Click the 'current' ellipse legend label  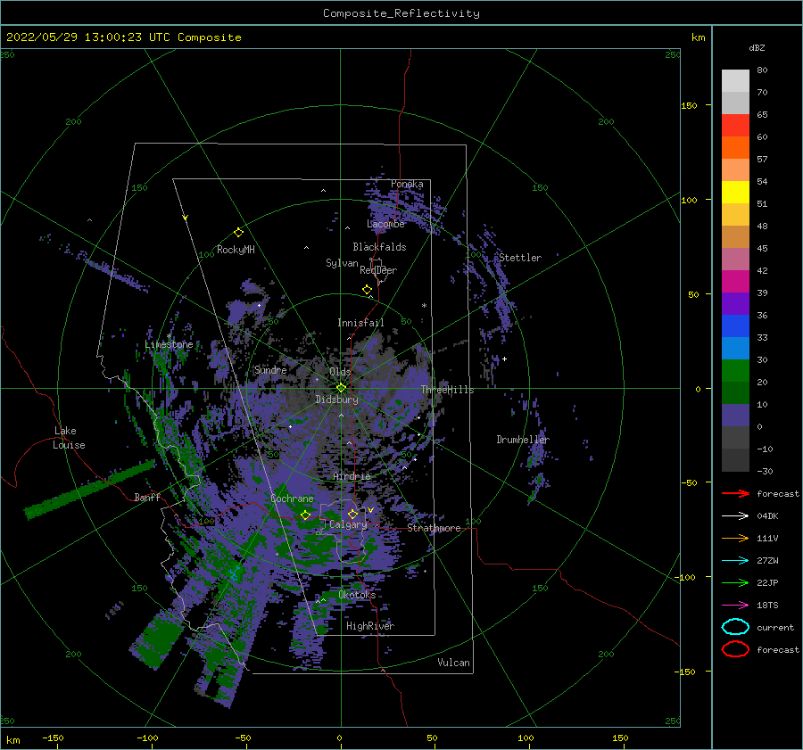tap(775, 627)
